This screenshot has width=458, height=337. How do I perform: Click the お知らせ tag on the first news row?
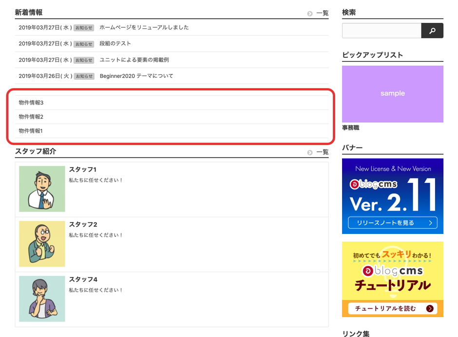84,28
